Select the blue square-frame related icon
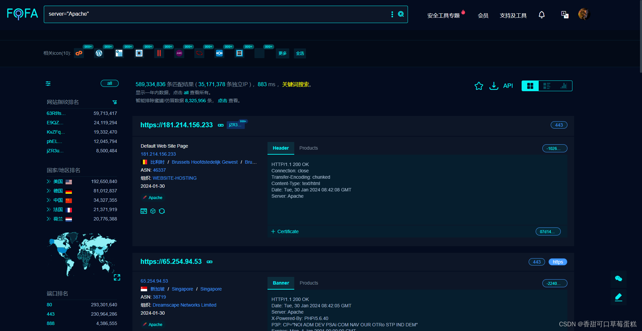642x331 pixels. pyautogui.click(x=139, y=53)
